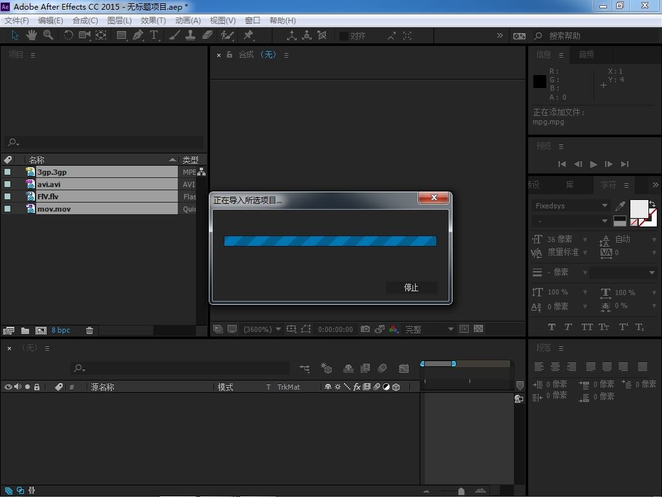Expand hidden toolbar items chevron
Screen dimensions: 662x497
click(x=500, y=36)
